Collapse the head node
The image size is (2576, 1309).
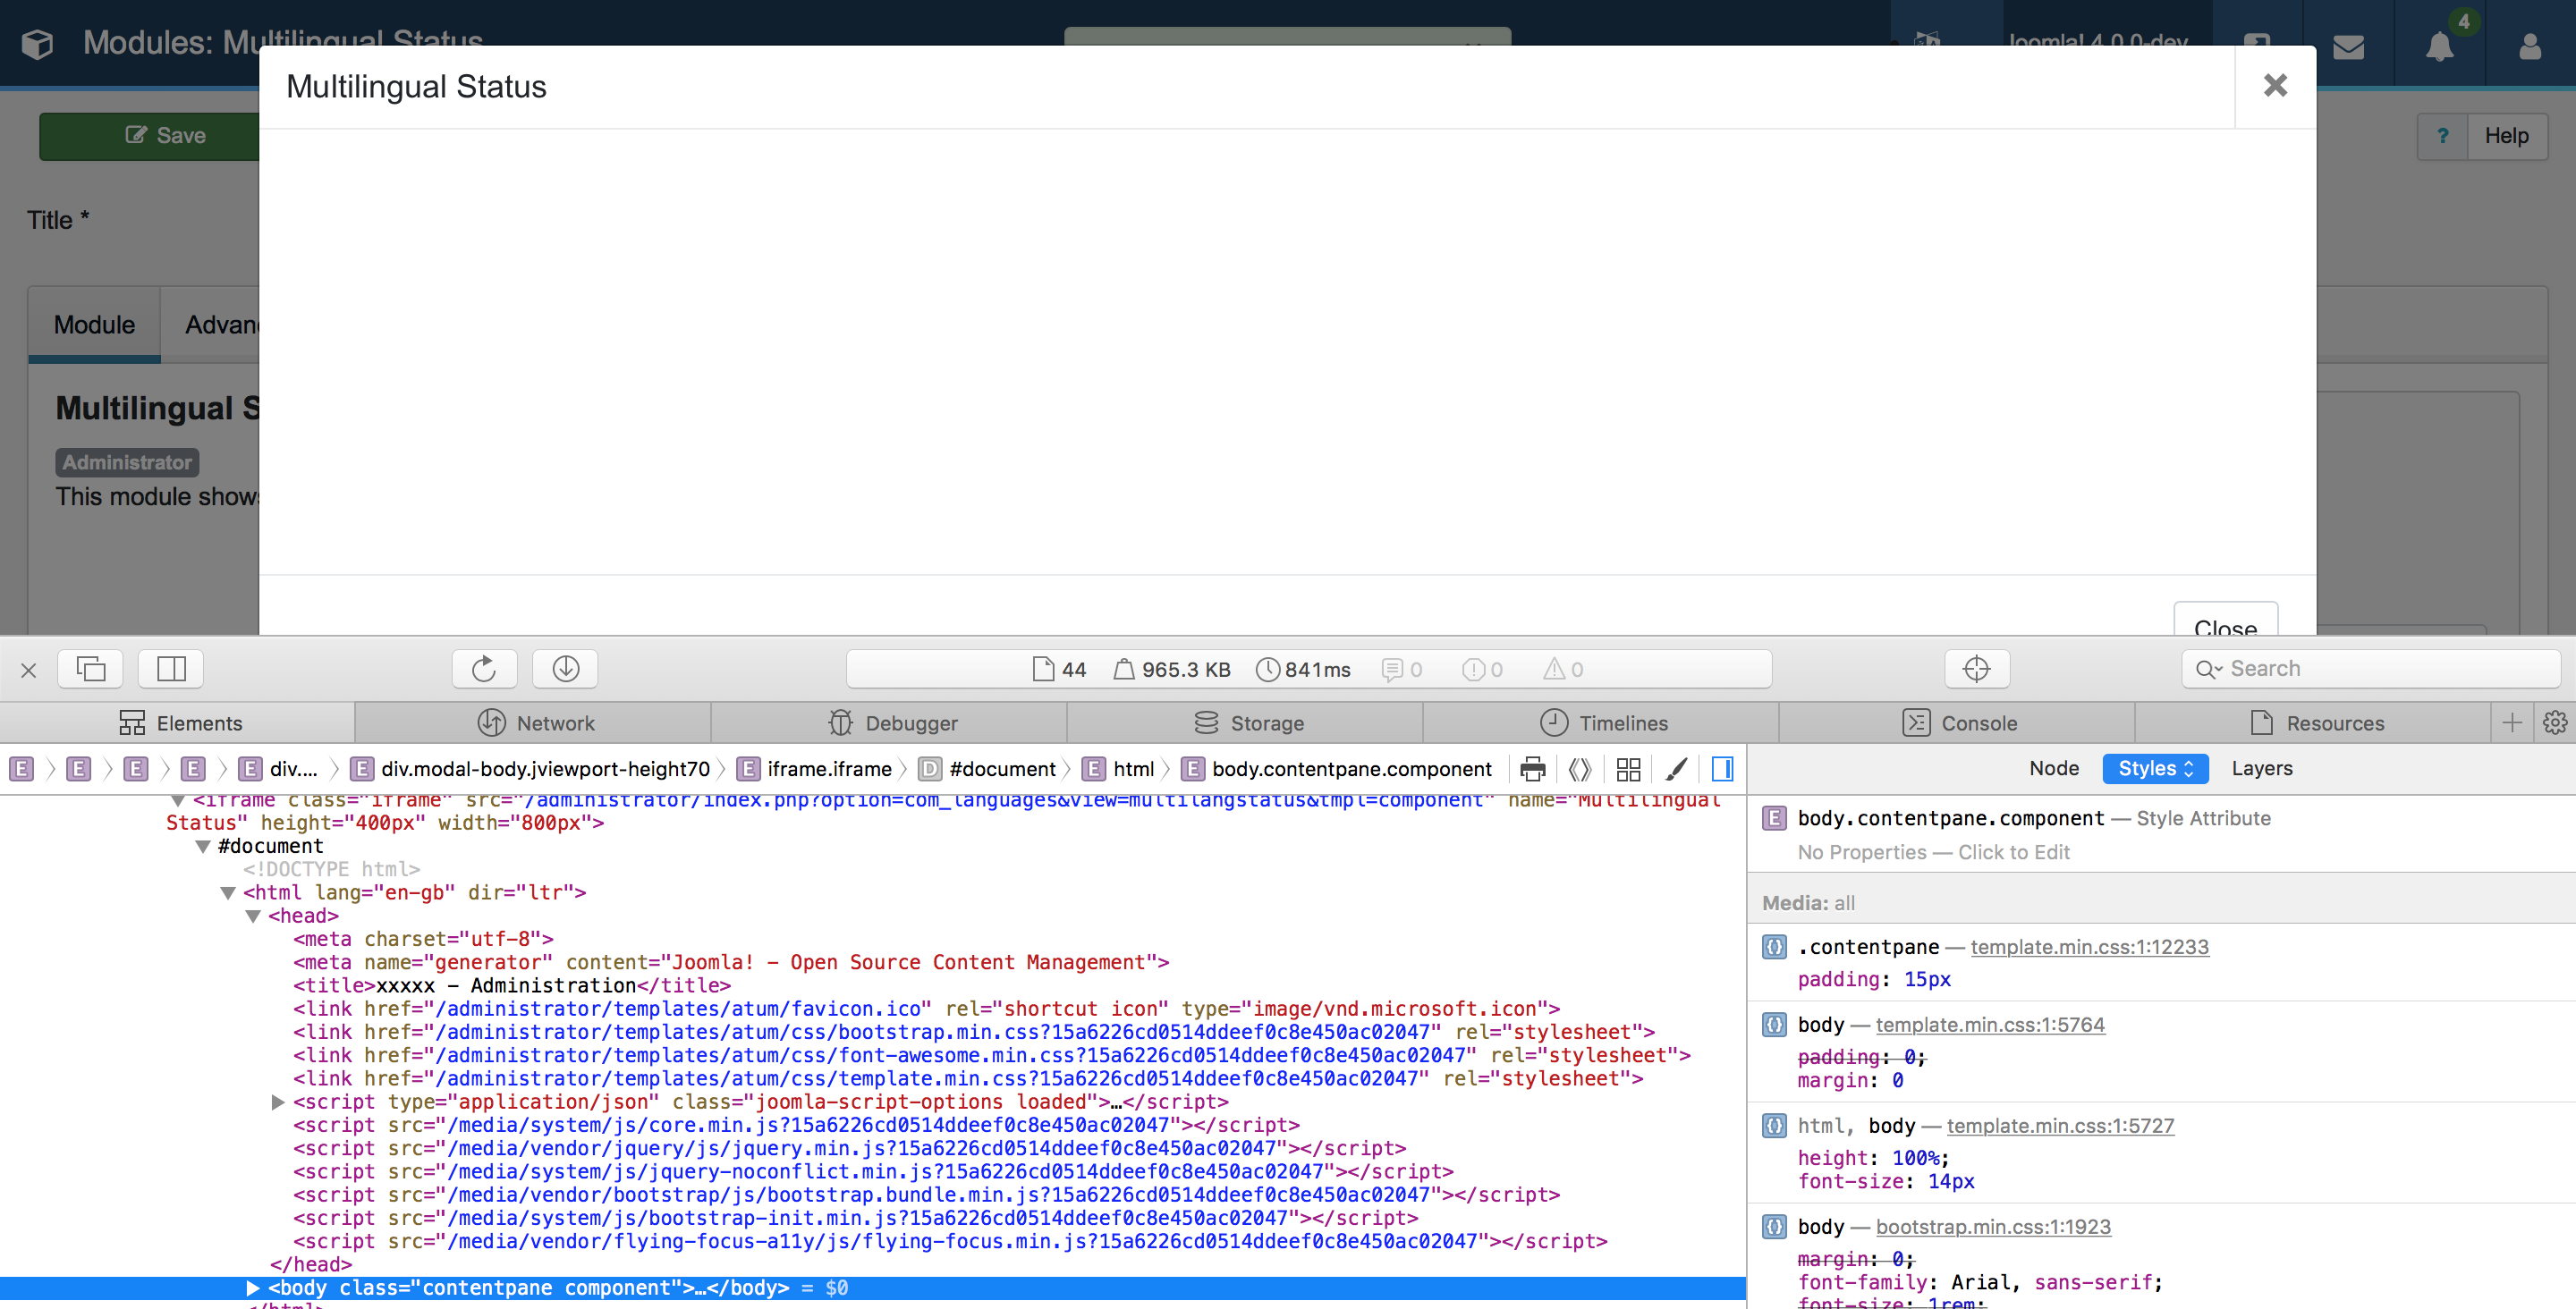click(x=253, y=916)
